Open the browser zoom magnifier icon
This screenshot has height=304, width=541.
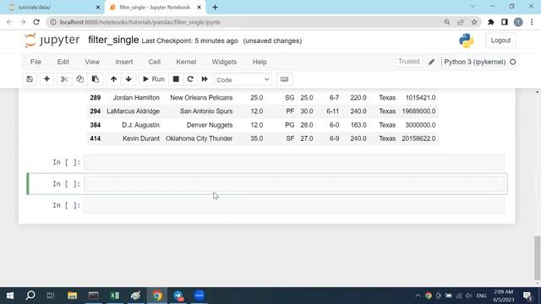[x=447, y=22]
